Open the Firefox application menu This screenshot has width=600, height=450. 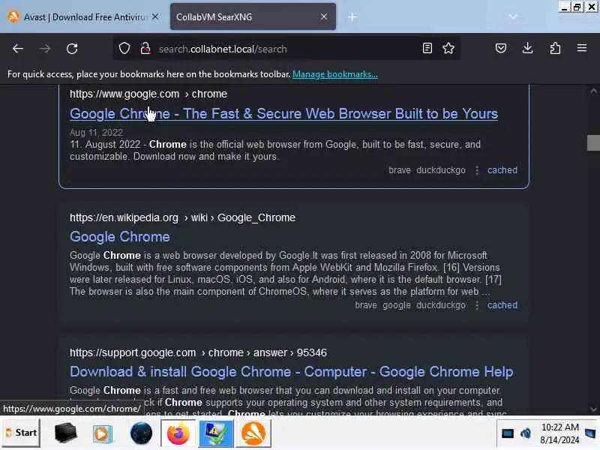point(582,48)
